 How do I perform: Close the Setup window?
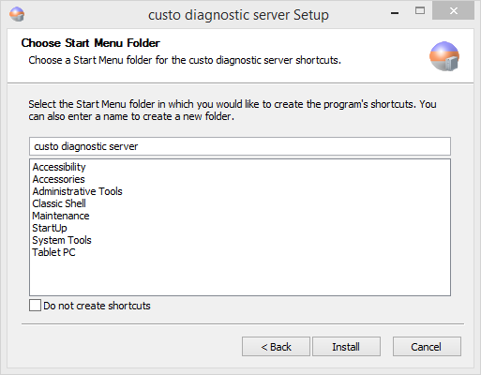(454, 11)
